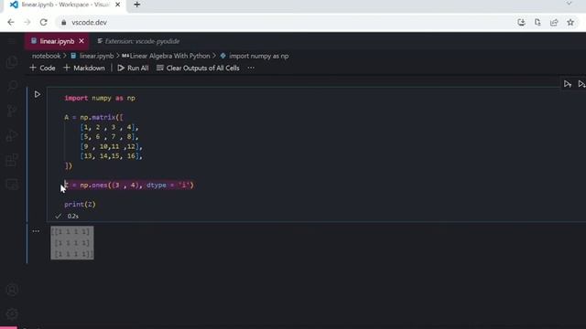Image resolution: width=586 pixels, height=329 pixels.
Task: Click the file access icon in address bar
Action: tap(537, 22)
